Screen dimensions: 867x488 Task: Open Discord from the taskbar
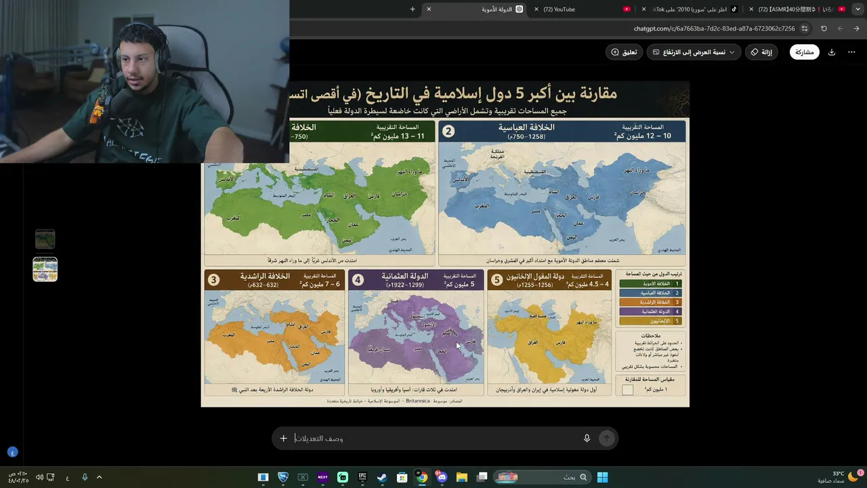442,477
